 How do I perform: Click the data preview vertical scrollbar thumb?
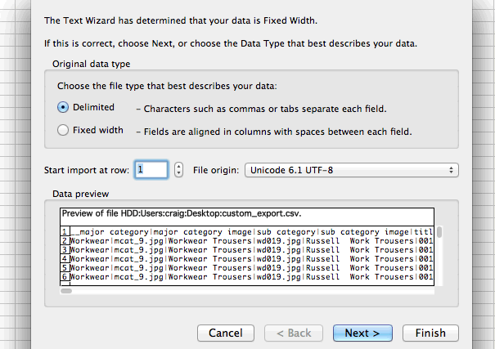pyautogui.click(x=439, y=232)
